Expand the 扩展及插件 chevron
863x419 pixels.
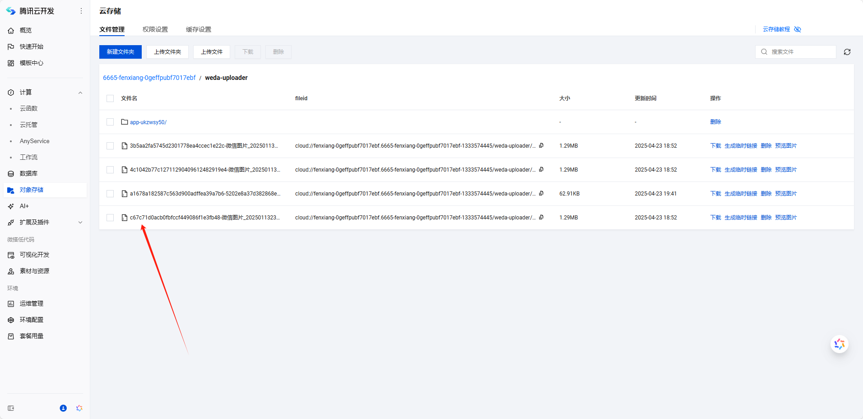point(80,222)
